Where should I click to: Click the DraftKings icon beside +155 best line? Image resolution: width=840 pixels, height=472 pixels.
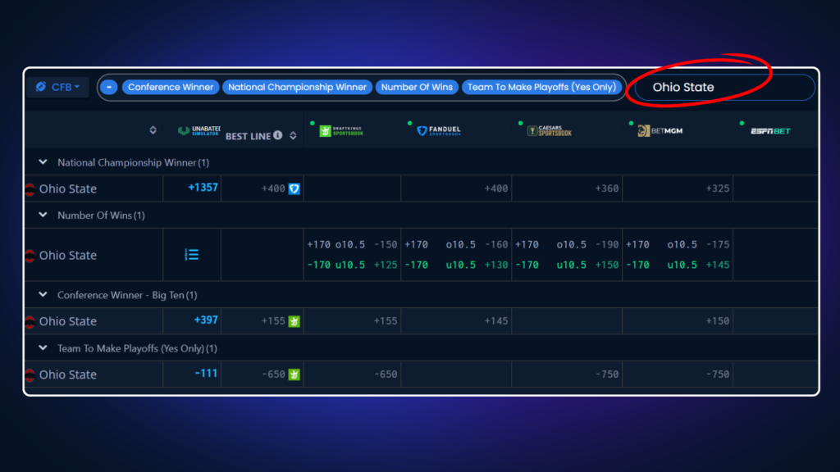294,321
